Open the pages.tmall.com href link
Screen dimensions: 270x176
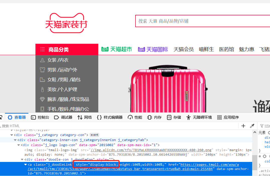click(133, 167)
